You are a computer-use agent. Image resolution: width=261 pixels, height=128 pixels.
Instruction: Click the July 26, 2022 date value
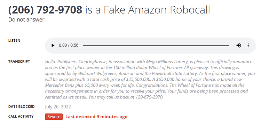pyautogui.click(x=58, y=107)
